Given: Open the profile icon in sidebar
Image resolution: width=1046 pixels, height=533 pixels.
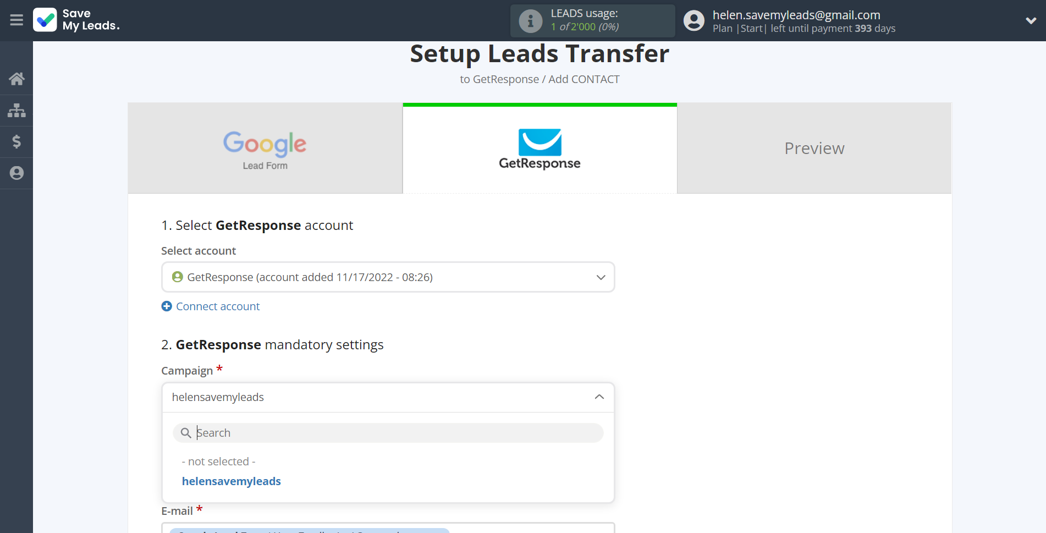Looking at the screenshot, I should pos(16,173).
